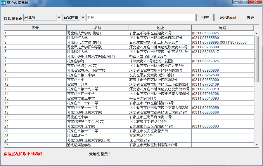
Task: Select the 河北医科大学 name cell
Action: 98,52
